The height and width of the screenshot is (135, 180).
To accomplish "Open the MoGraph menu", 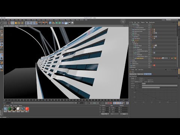I will 57,20.
